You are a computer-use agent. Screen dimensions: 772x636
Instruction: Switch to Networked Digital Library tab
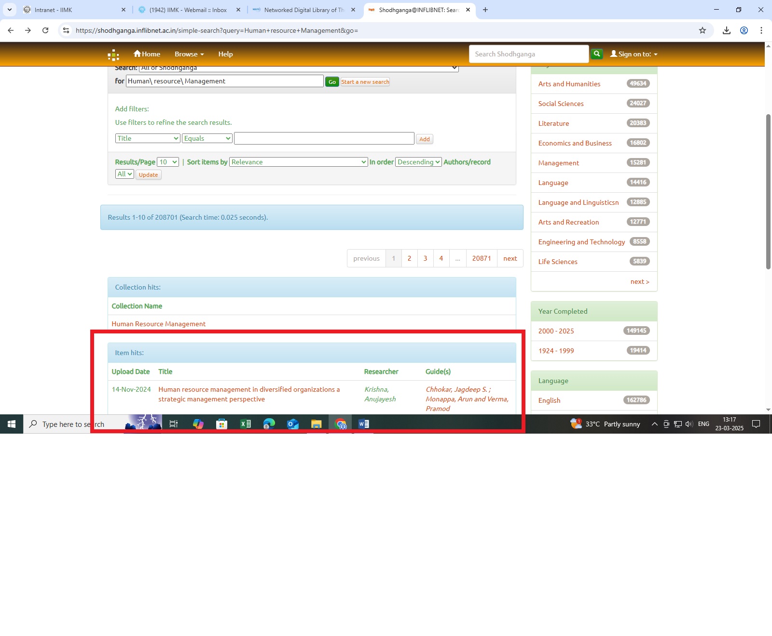(304, 10)
